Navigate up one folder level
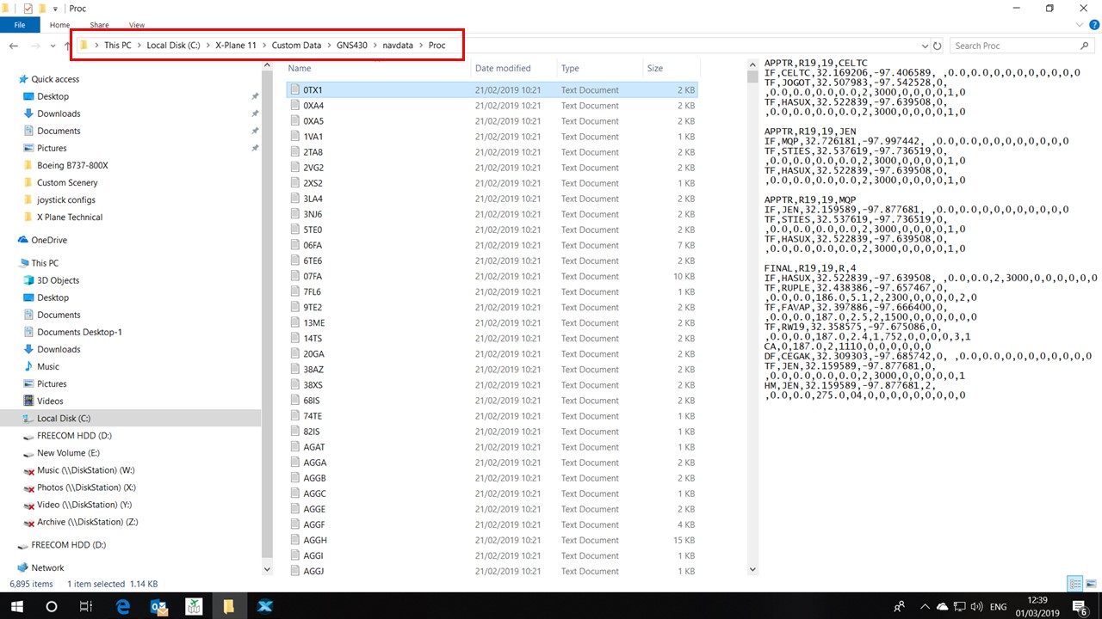 point(67,46)
